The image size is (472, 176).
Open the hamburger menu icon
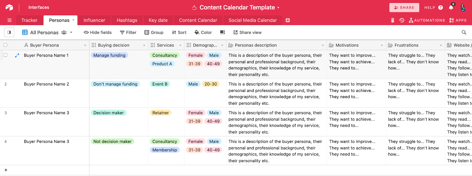(x=9, y=20)
